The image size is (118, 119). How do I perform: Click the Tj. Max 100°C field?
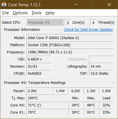point(47,98)
